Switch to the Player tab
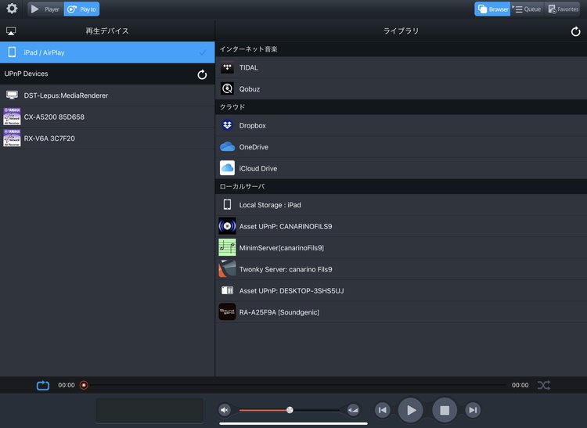The image size is (587, 428). (45, 9)
